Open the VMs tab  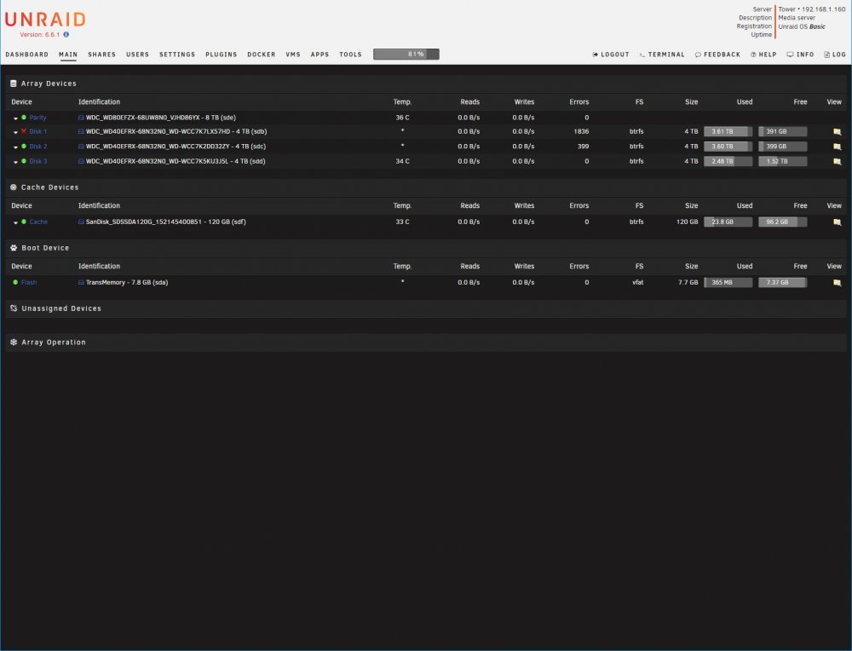click(x=293, y=55)
